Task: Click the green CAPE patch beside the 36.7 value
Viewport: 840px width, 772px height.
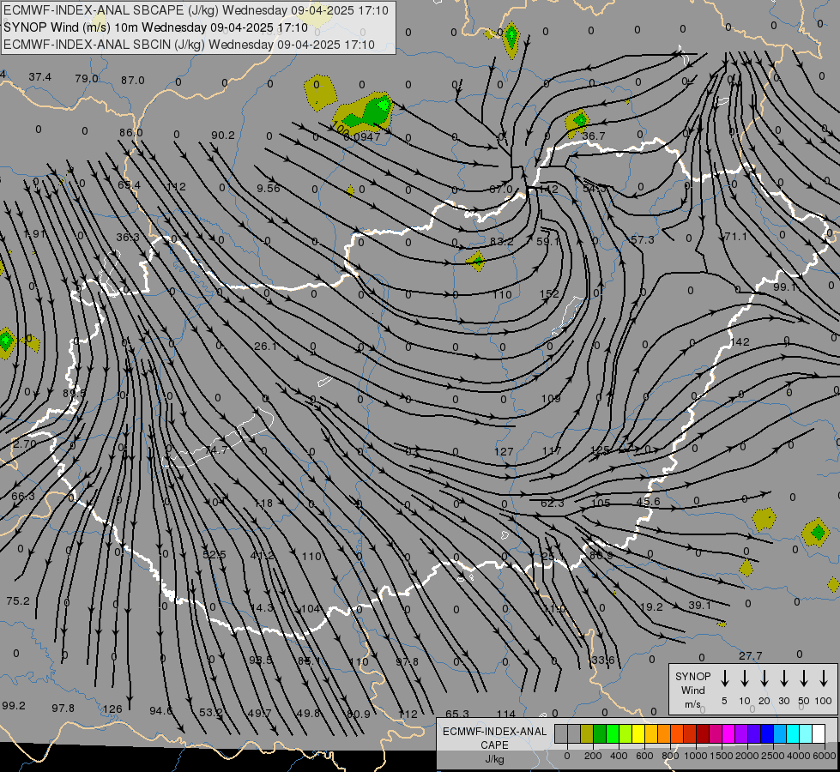Action: (x=578, y=122)
